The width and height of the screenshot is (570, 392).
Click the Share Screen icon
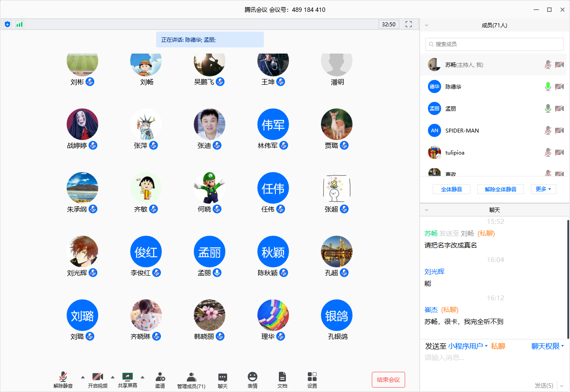click(128, 377)
